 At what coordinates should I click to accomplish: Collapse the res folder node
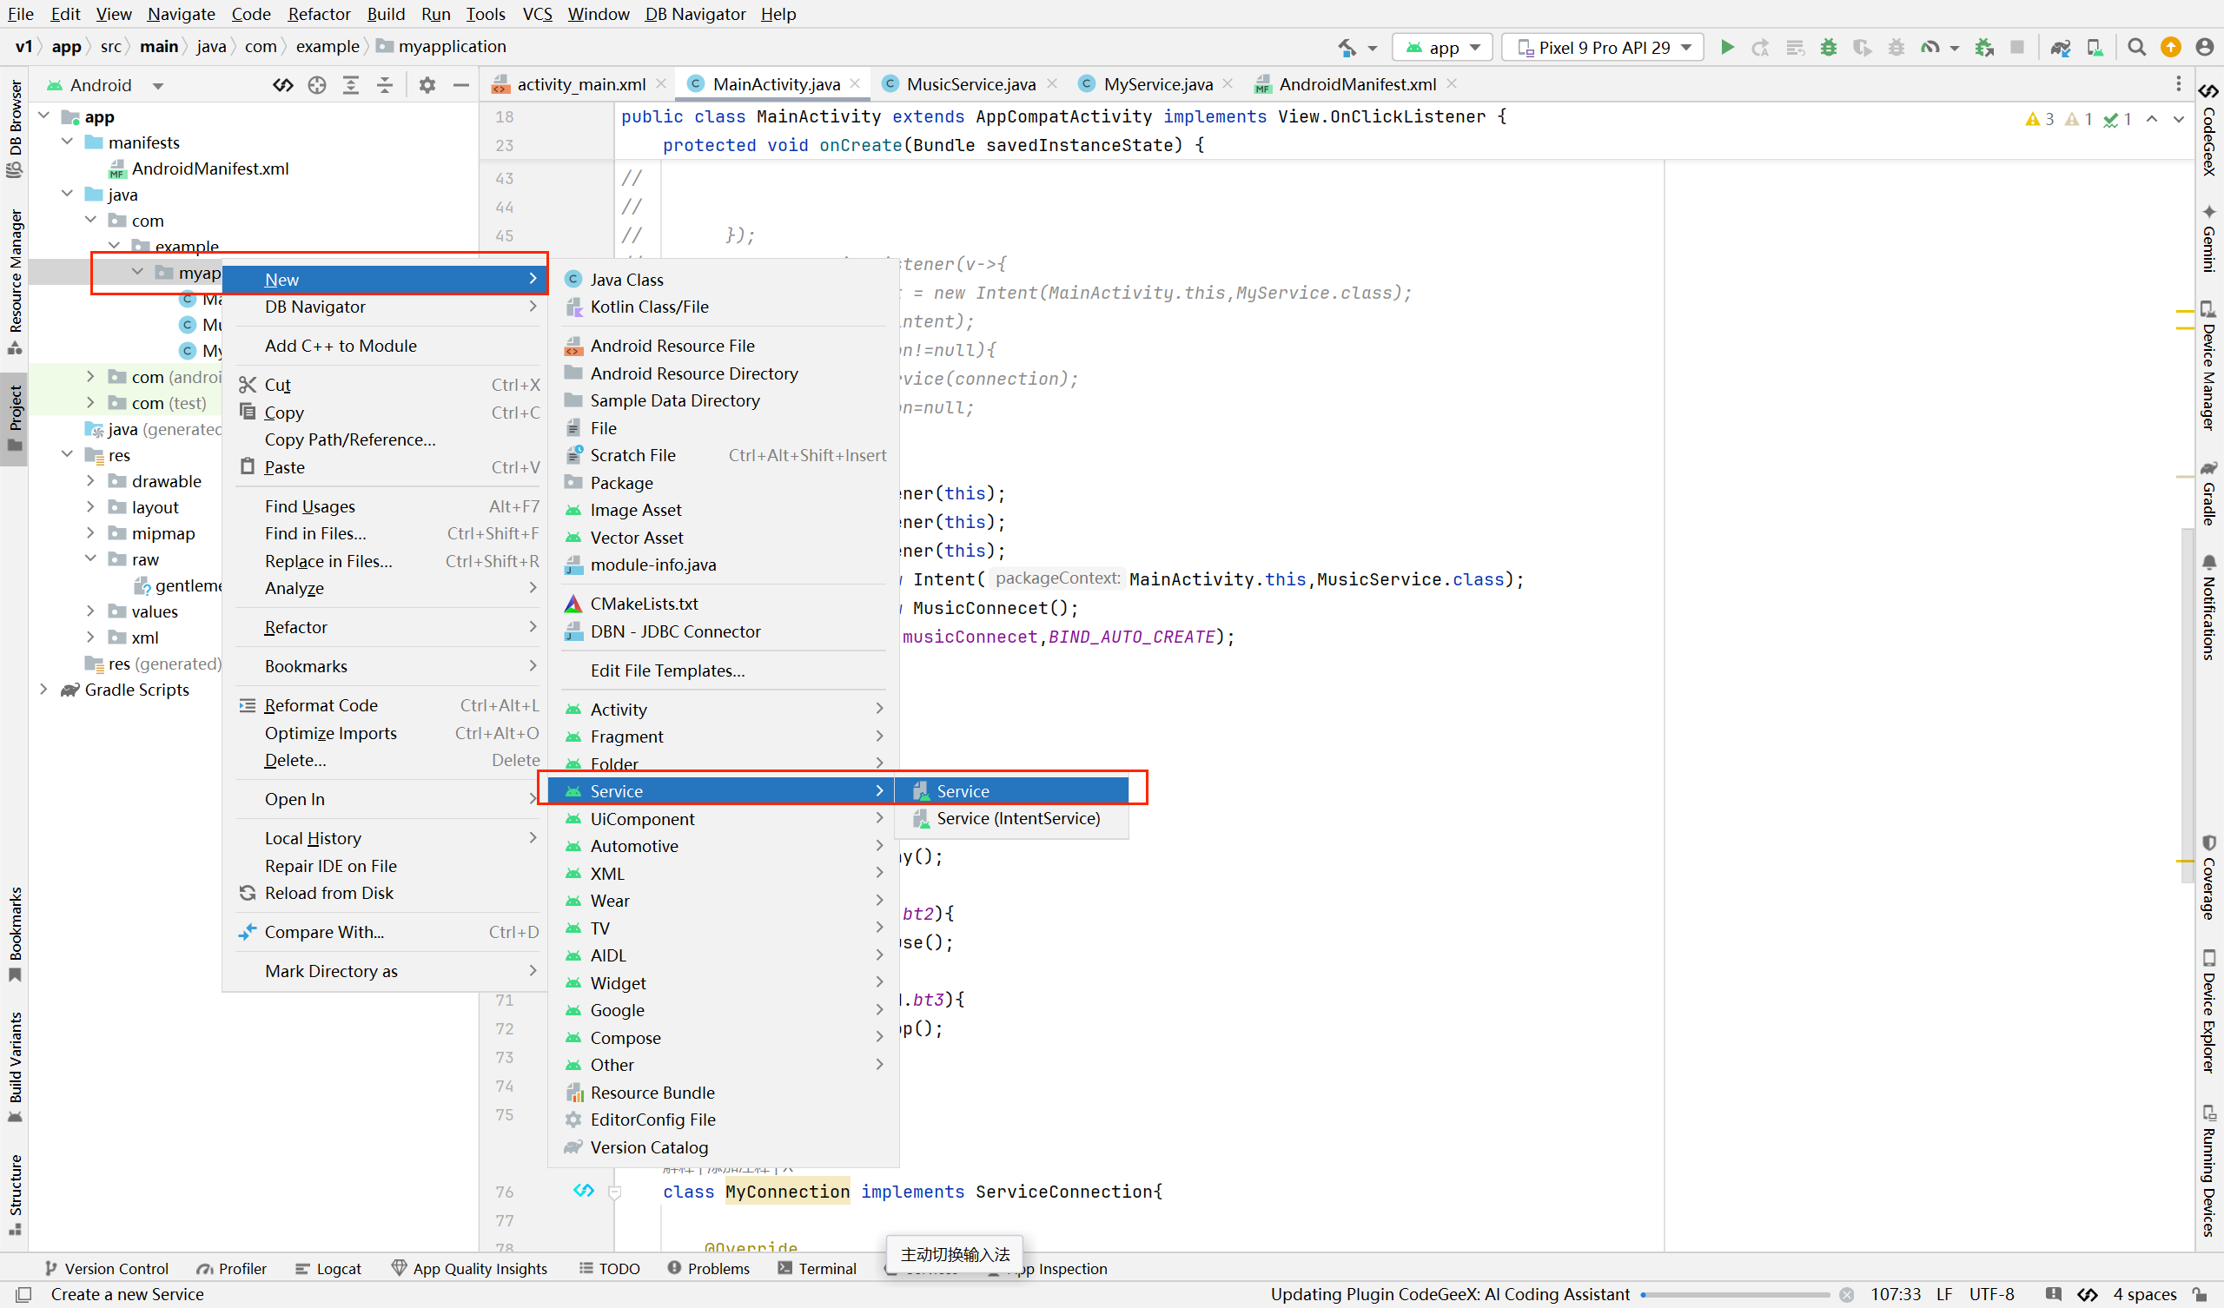click(67, 454)
